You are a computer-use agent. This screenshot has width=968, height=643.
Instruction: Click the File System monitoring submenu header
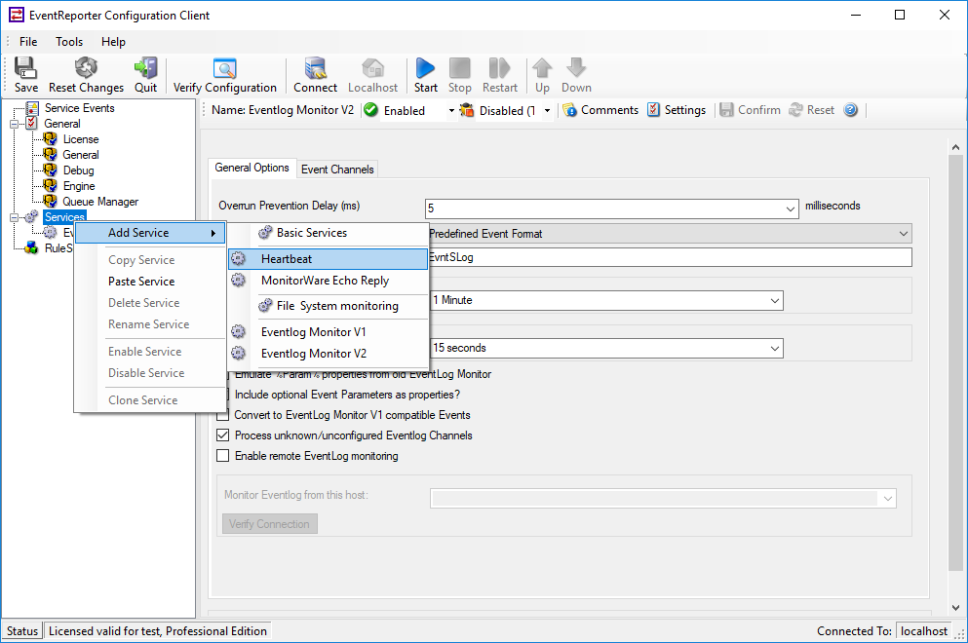coord(337,306)
